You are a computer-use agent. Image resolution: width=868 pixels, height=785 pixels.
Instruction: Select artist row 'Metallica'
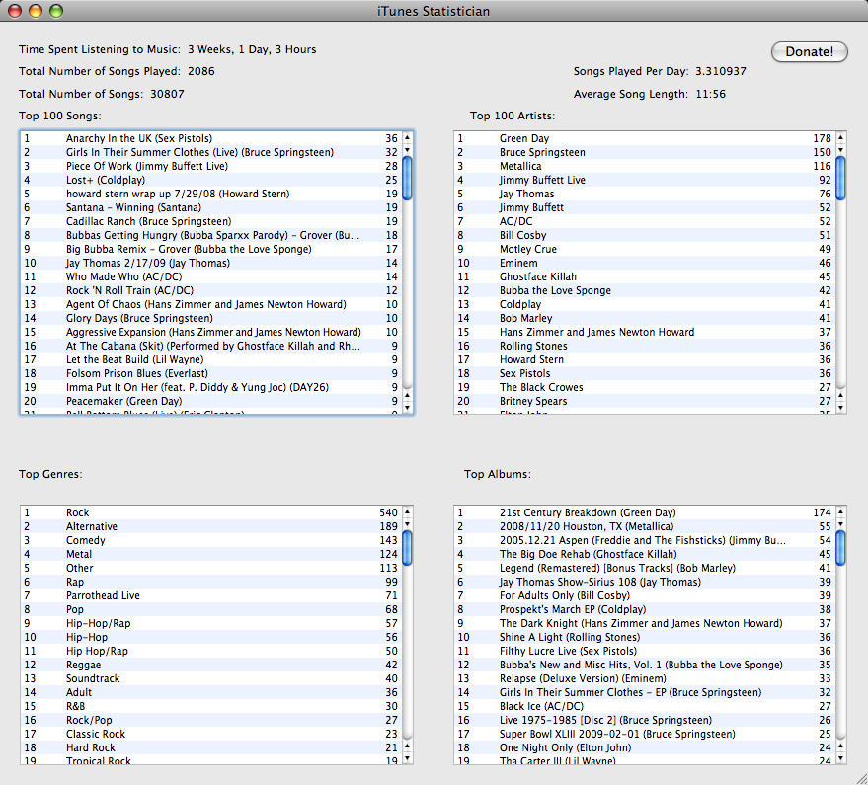[x=645, y=166]
